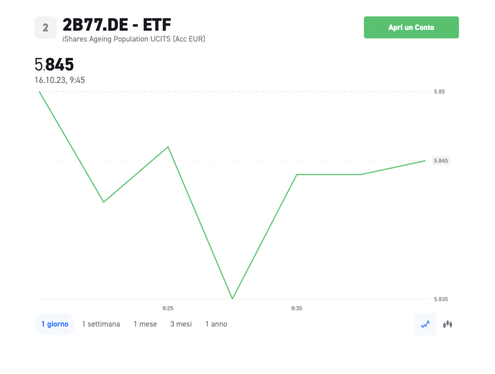Screen dimensions: 495x374
Task: Show the 1 anno chart
Action: [216, 324]
